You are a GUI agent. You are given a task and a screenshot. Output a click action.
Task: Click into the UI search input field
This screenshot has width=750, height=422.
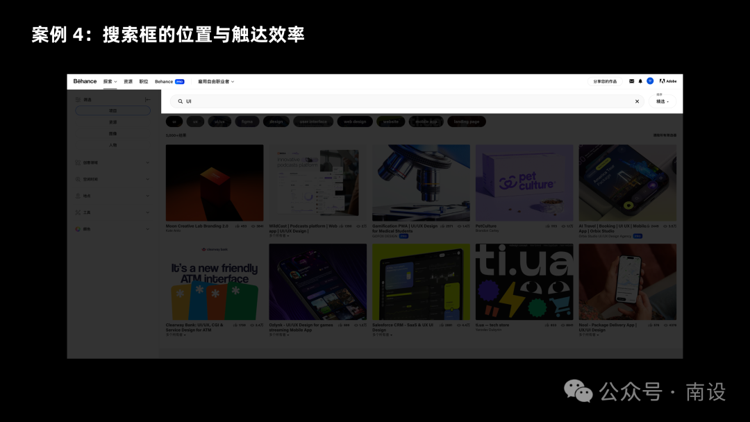(x=406, y=101)
